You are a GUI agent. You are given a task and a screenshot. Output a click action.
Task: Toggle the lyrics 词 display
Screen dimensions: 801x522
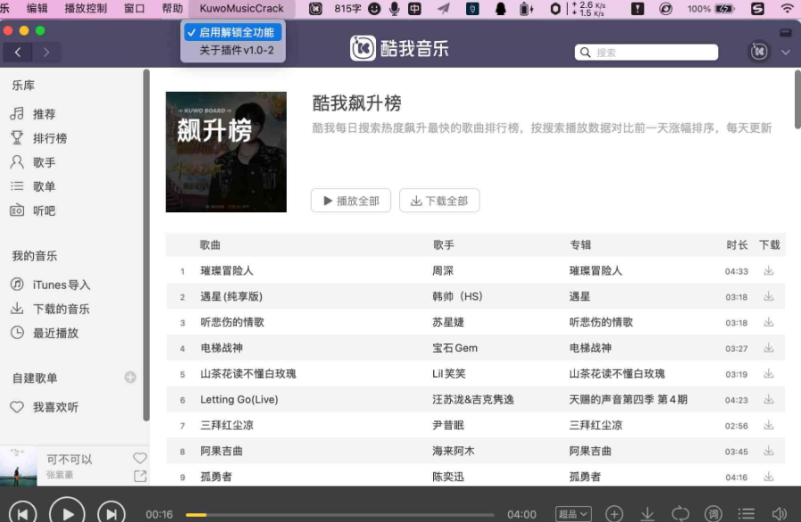pyautogui.click(x=713, y=514)
